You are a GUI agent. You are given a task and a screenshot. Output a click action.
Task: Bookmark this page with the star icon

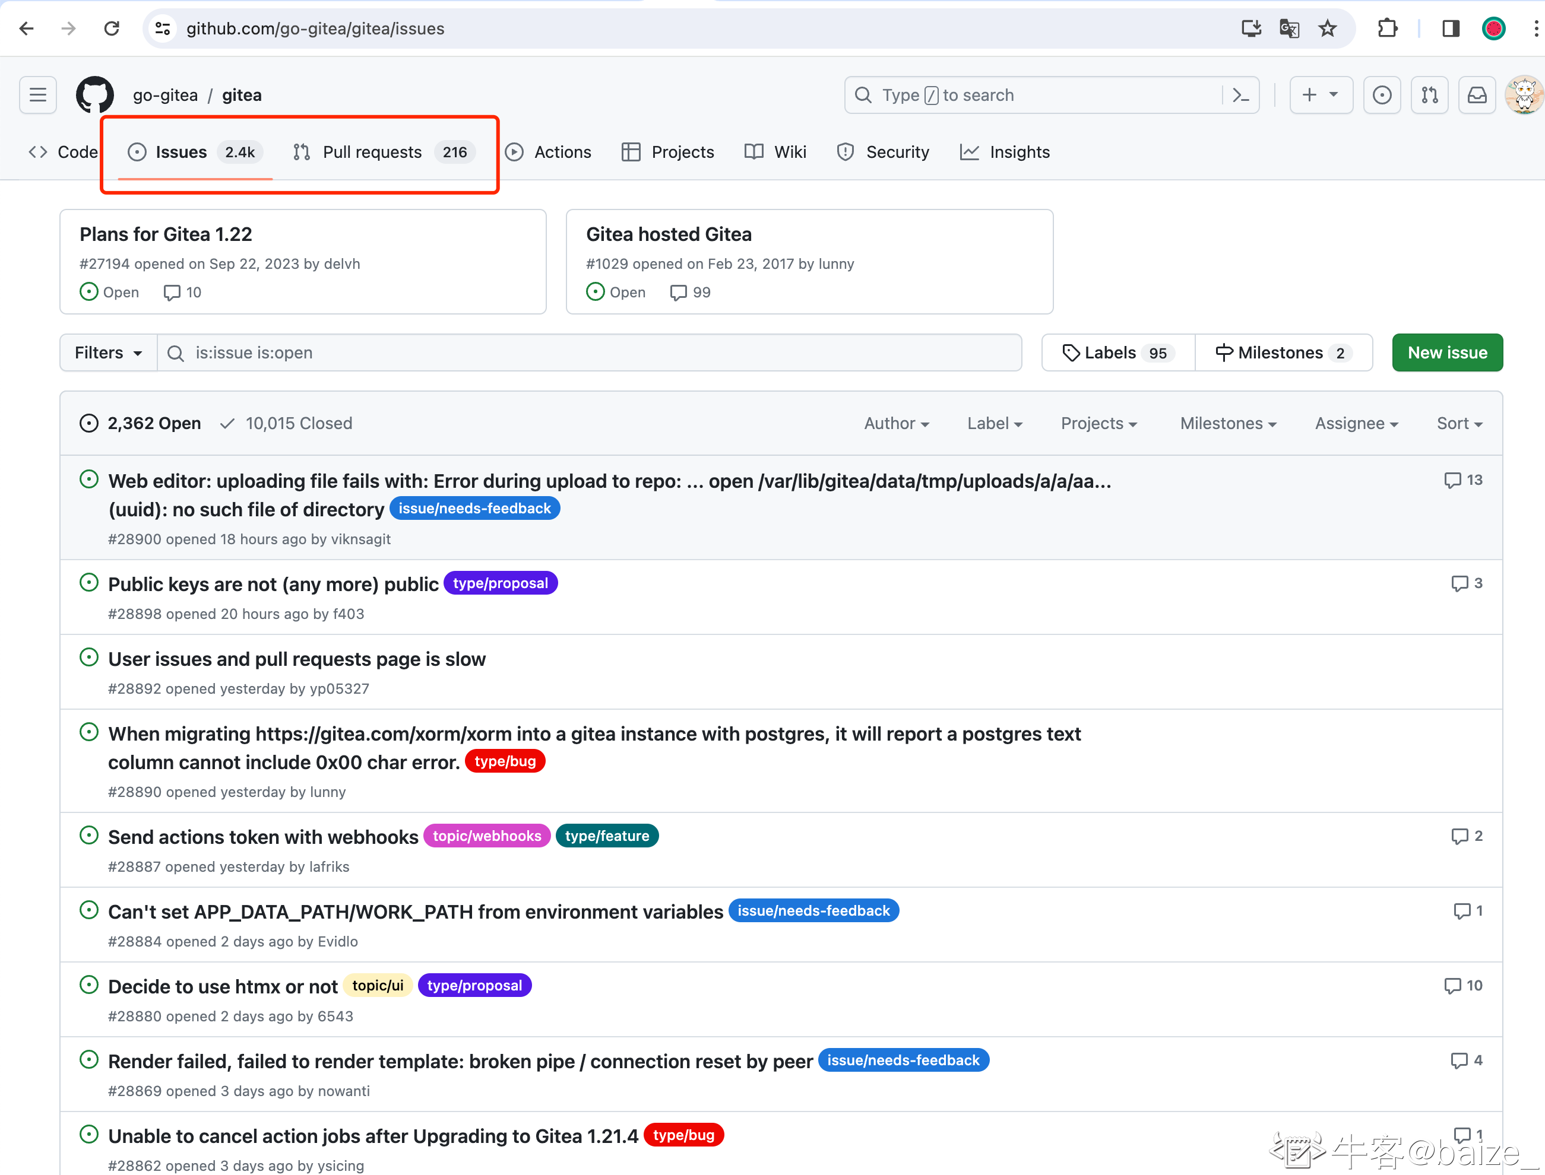point(1328,28)
